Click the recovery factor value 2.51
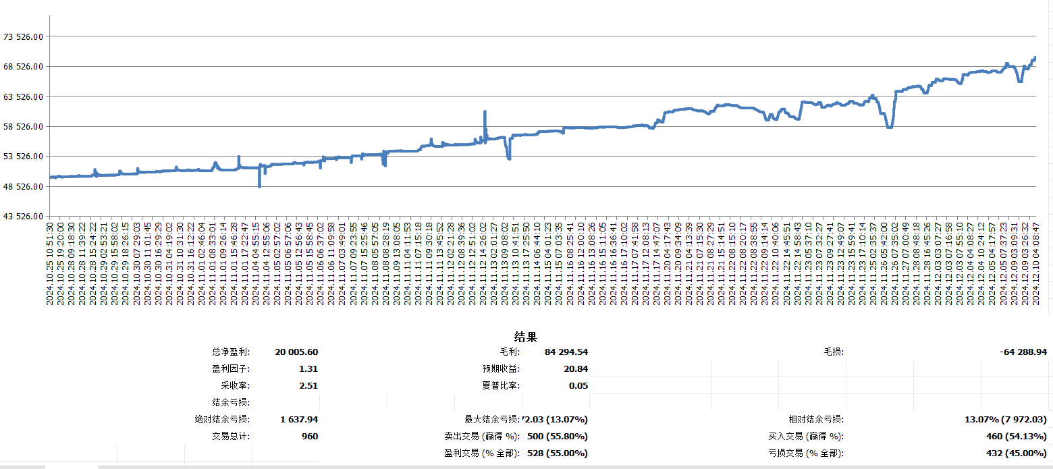 point(308,385)
